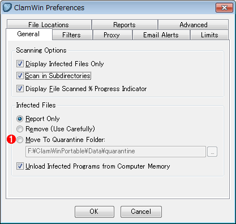
Task: Show the Email Alerts tab
Action: [161, 35]
